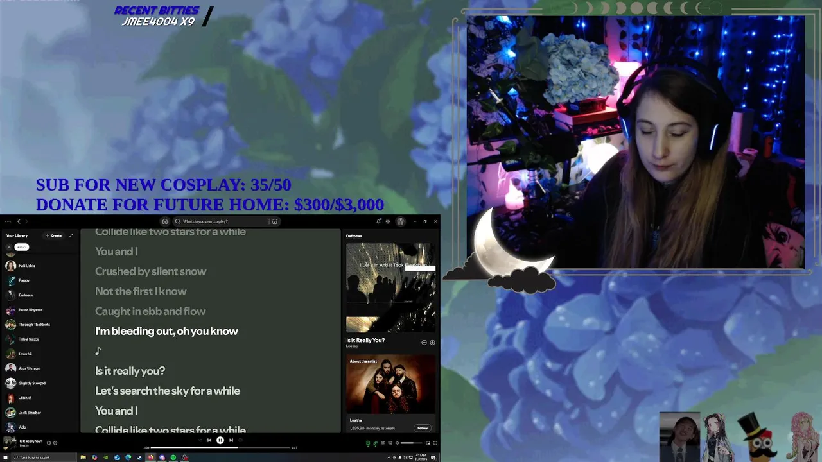Screen dimensions: 822x462
Task: Adjust the Spotify volume slider
Action: point(412,443)
